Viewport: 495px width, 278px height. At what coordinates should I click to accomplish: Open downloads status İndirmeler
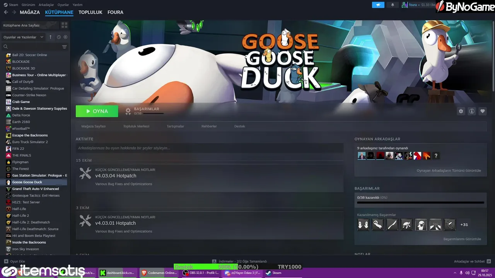pos(240,261)
